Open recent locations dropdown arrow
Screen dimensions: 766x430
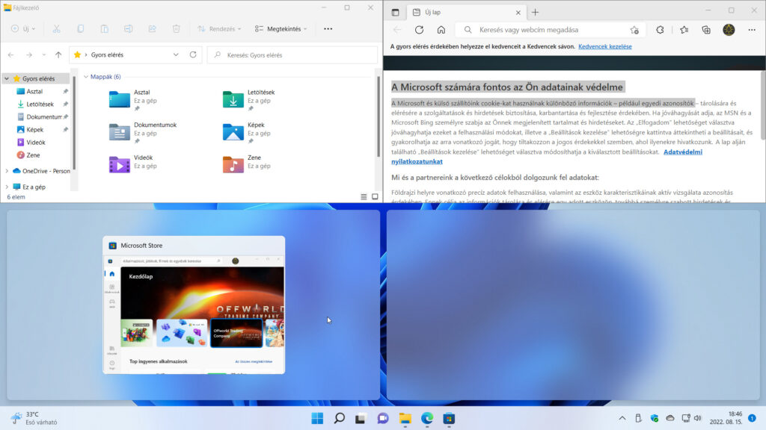[44, 55]
